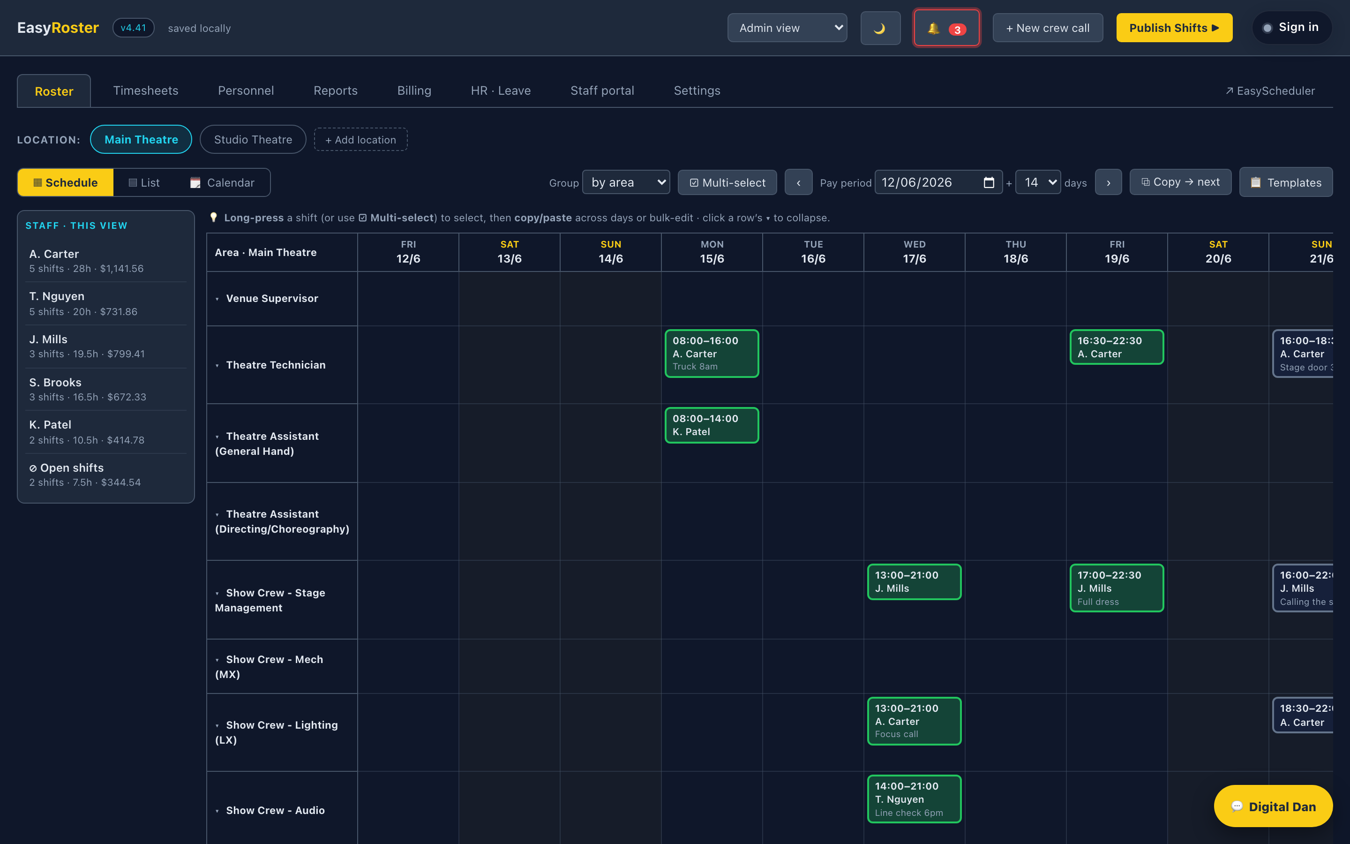Select K. Patel in staff list

106,432
